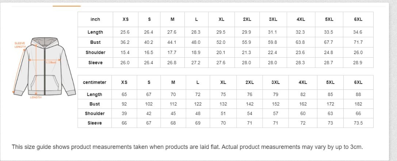This screenshot has width=397, height=161.
Task: Click the Sleeve row label in inch table
Action: 95,63
